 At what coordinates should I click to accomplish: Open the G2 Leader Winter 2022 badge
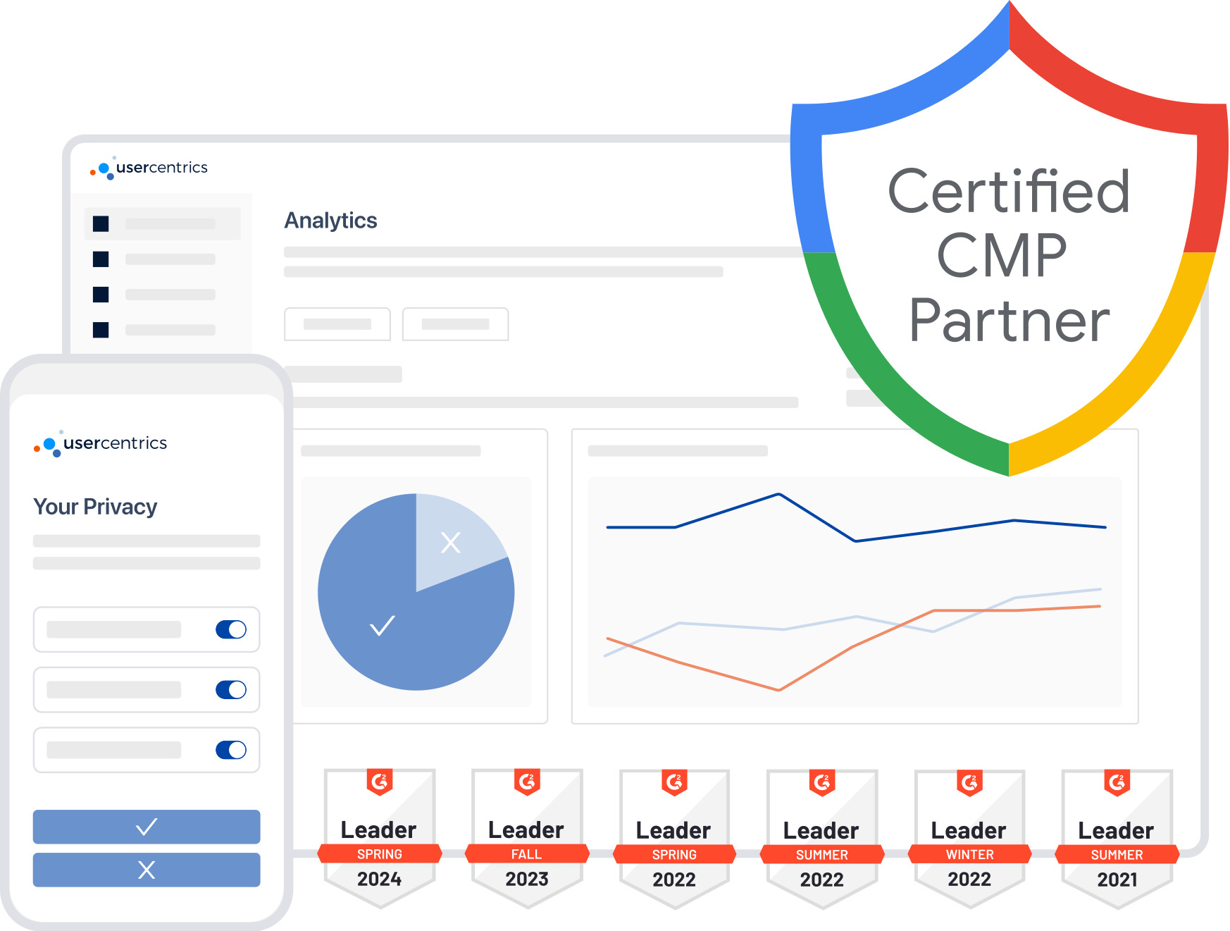pyautogui.click(x=969, y=838)
